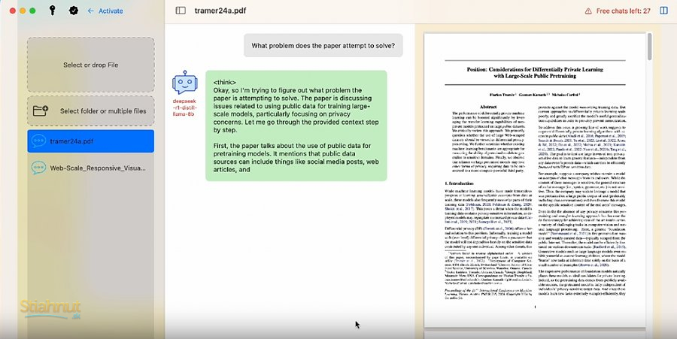Click the verified badge icon
This screenshot has width=677, height=339.
(74, 11)
